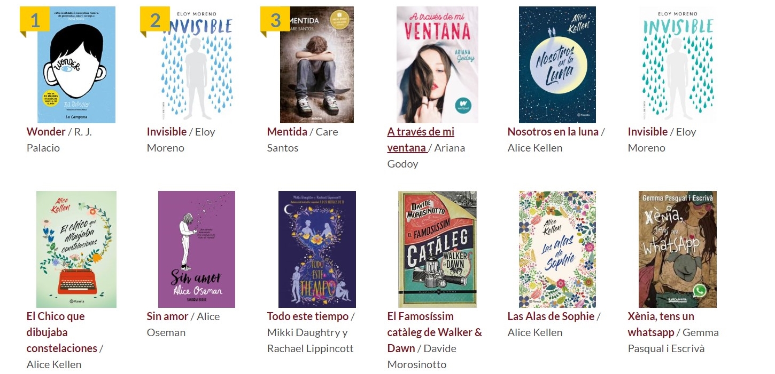Click the Xènia, tens un whatsapp title link
This screenshot has height=374, width=775.
[661, 324]
